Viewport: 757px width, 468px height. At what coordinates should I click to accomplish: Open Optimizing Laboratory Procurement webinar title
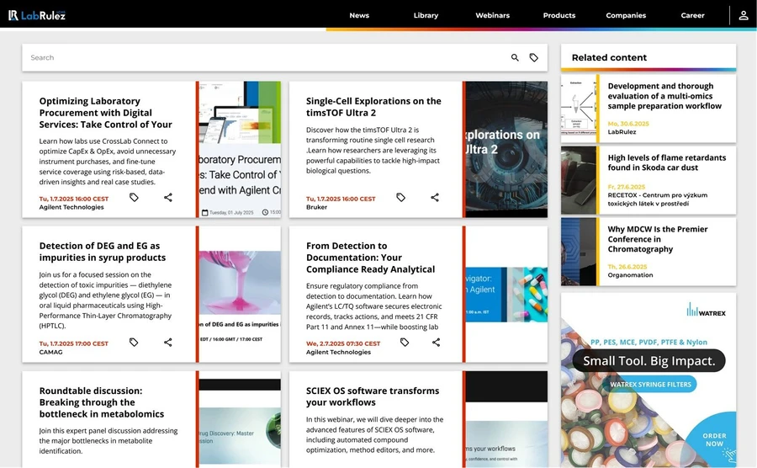pyautogui.click(x=106, y=113)
